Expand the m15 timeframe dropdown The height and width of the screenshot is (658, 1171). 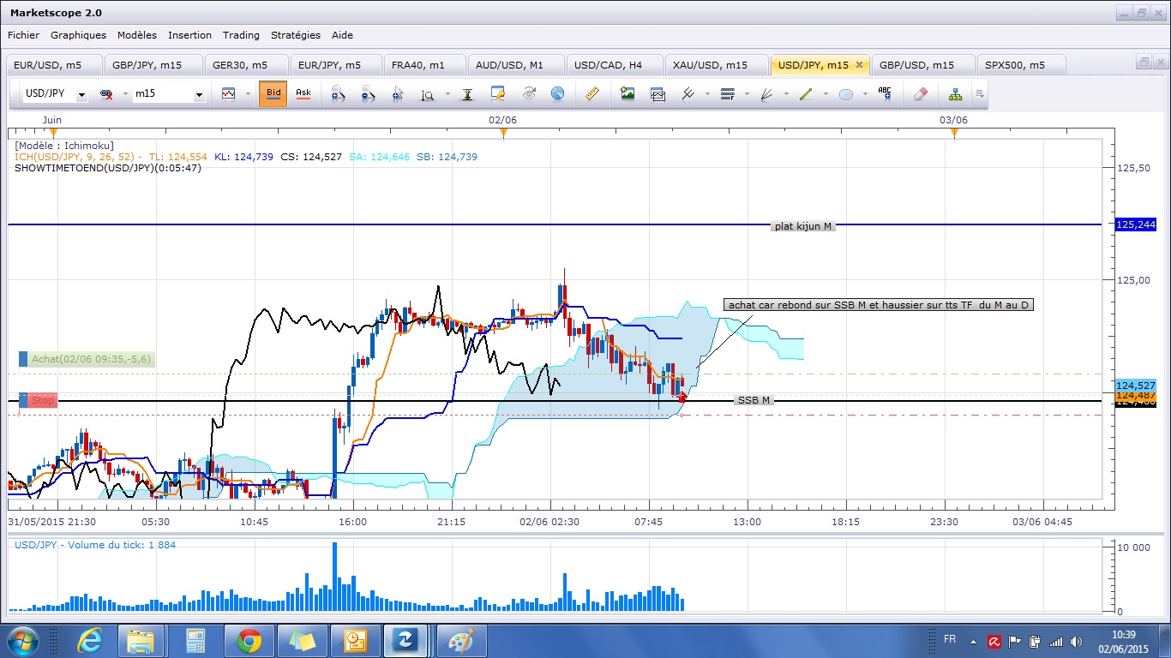[199, 95]
